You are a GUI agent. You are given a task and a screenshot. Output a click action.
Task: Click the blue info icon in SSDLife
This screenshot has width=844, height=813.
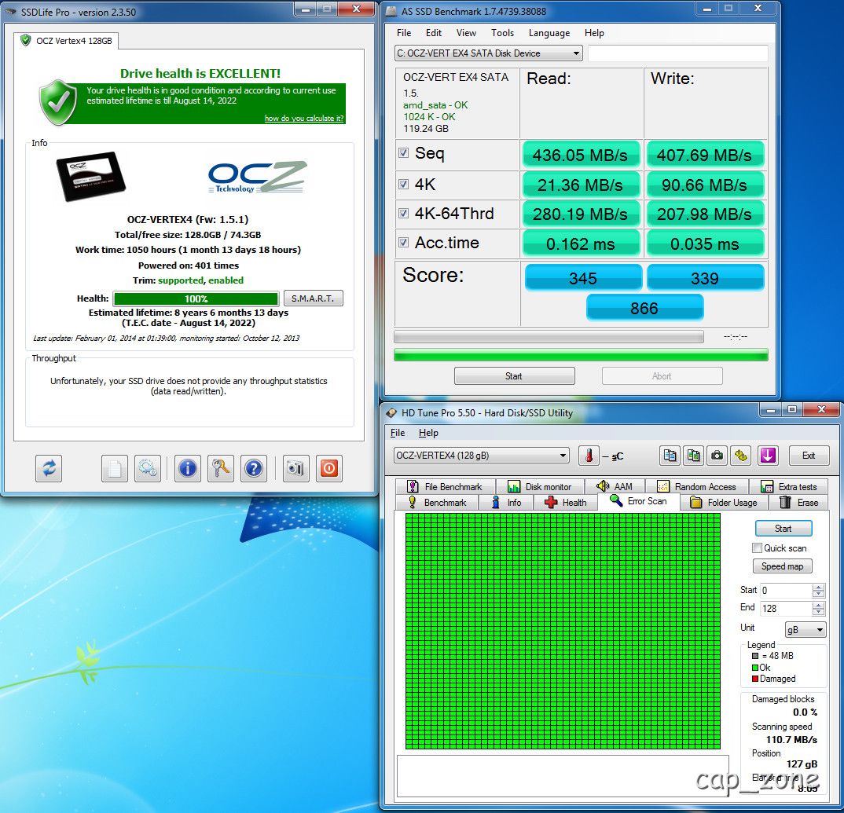point(187,468)
